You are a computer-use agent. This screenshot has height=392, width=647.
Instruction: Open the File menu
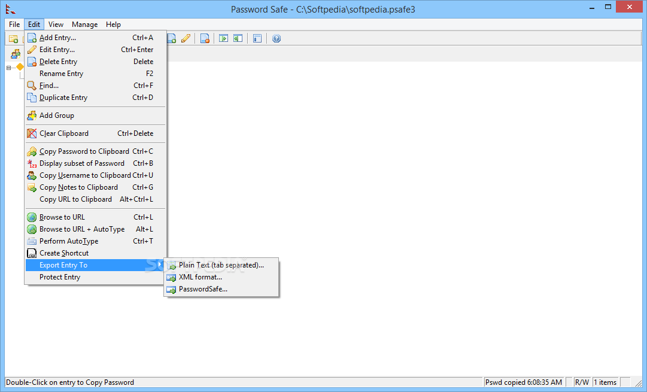tap(14, 25)
